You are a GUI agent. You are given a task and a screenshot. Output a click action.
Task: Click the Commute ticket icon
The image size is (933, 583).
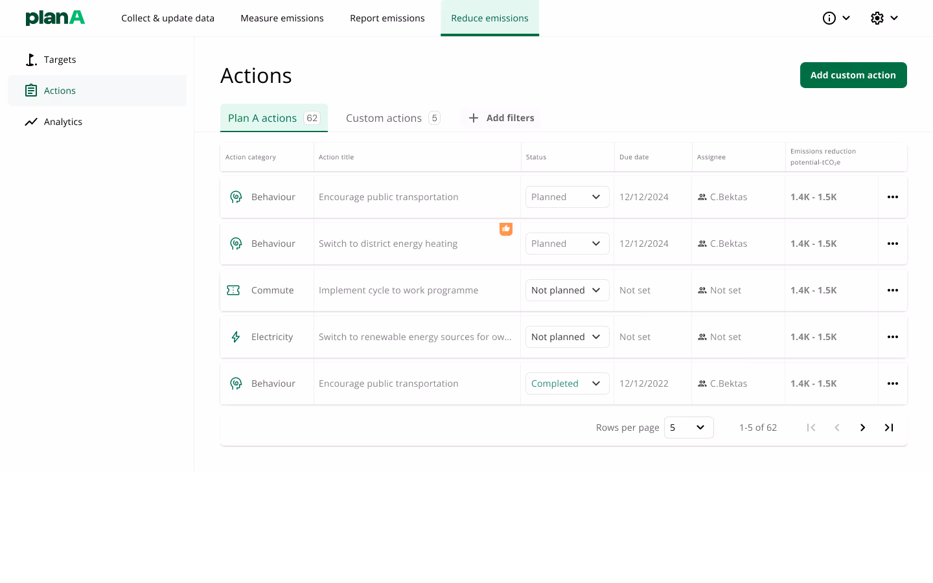[235, 290]
